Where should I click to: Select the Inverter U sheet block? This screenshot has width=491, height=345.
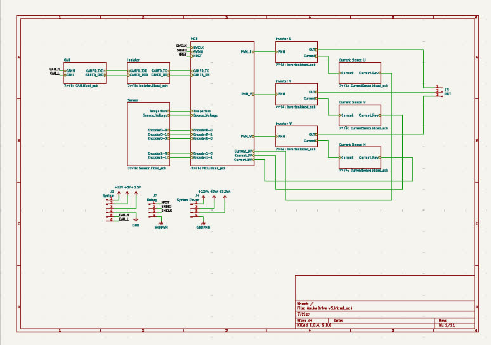click(x=296, y=51)
